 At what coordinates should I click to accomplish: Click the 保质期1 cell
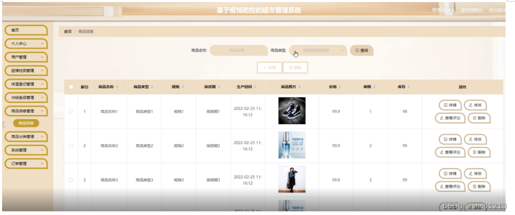(x=213, y=112)
